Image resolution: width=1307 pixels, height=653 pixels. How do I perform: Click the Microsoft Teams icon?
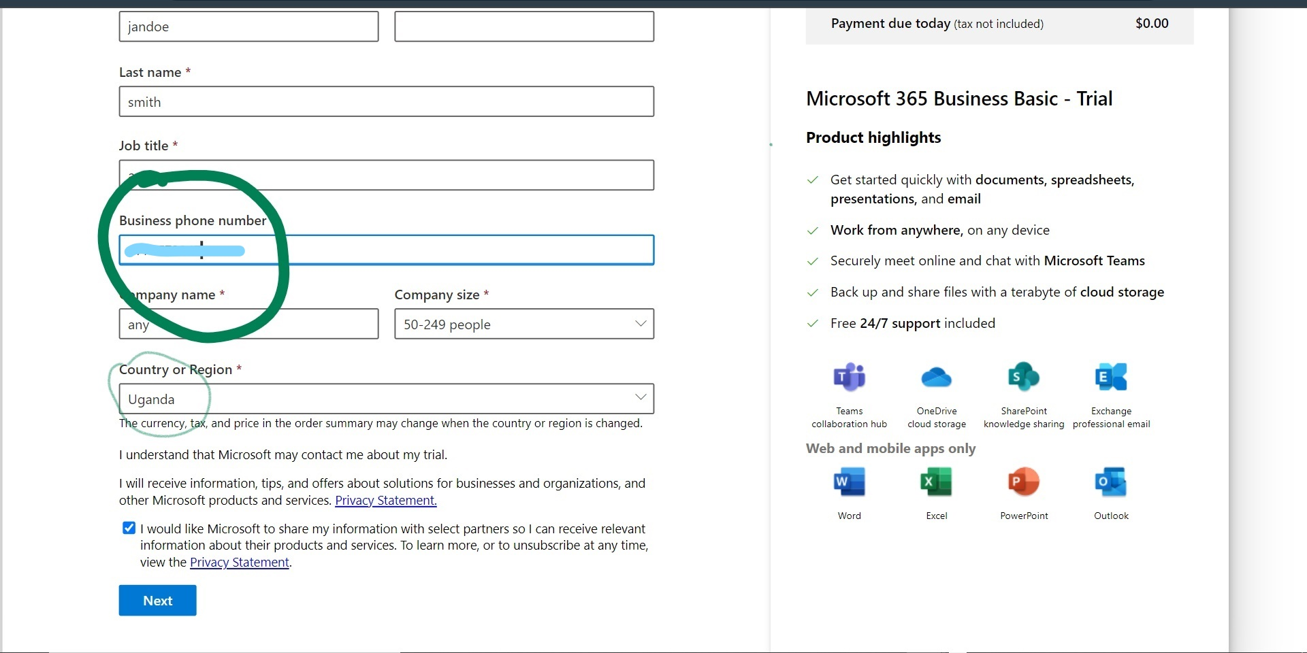point(849,377)
